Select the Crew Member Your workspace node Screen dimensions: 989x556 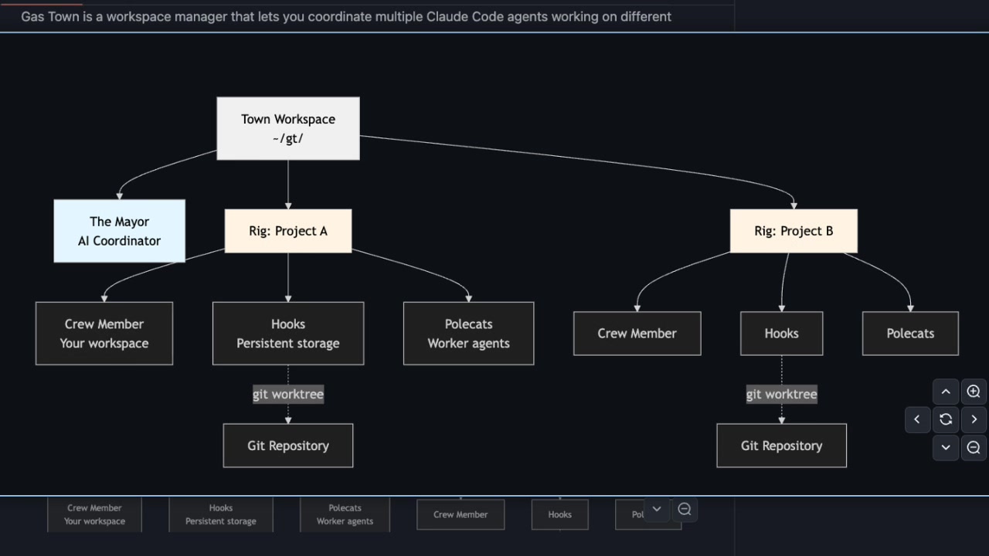(104, 333)
